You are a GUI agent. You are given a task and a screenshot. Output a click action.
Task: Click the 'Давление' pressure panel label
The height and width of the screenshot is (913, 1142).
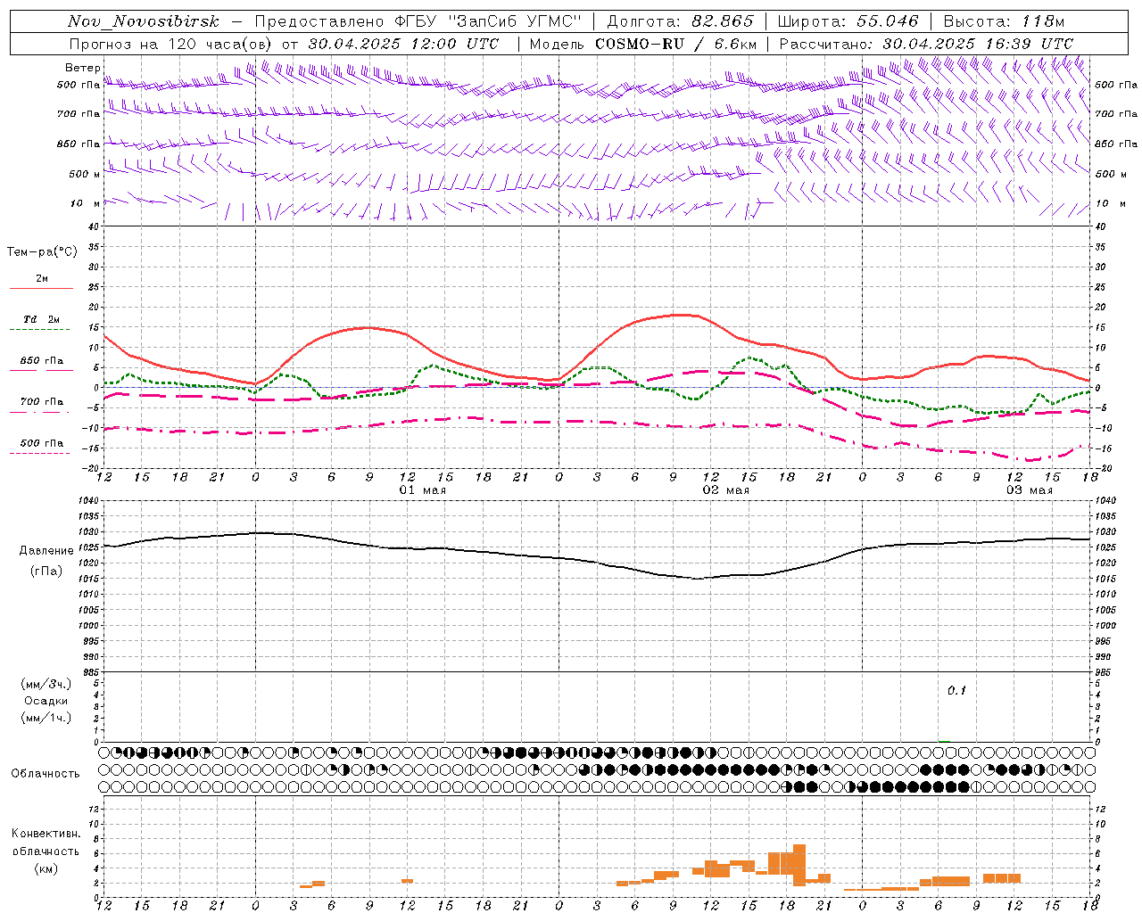[x=46, y=551]
